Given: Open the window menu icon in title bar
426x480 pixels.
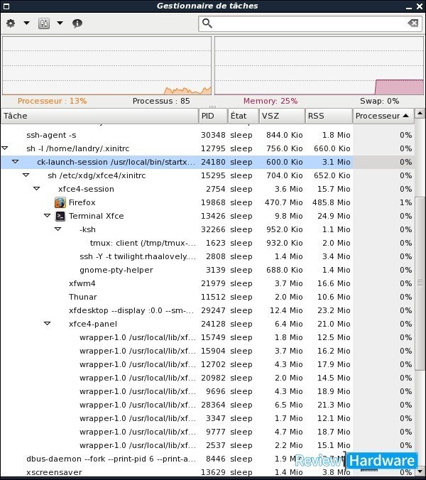Looking at the screenshot, I should 6,6.
